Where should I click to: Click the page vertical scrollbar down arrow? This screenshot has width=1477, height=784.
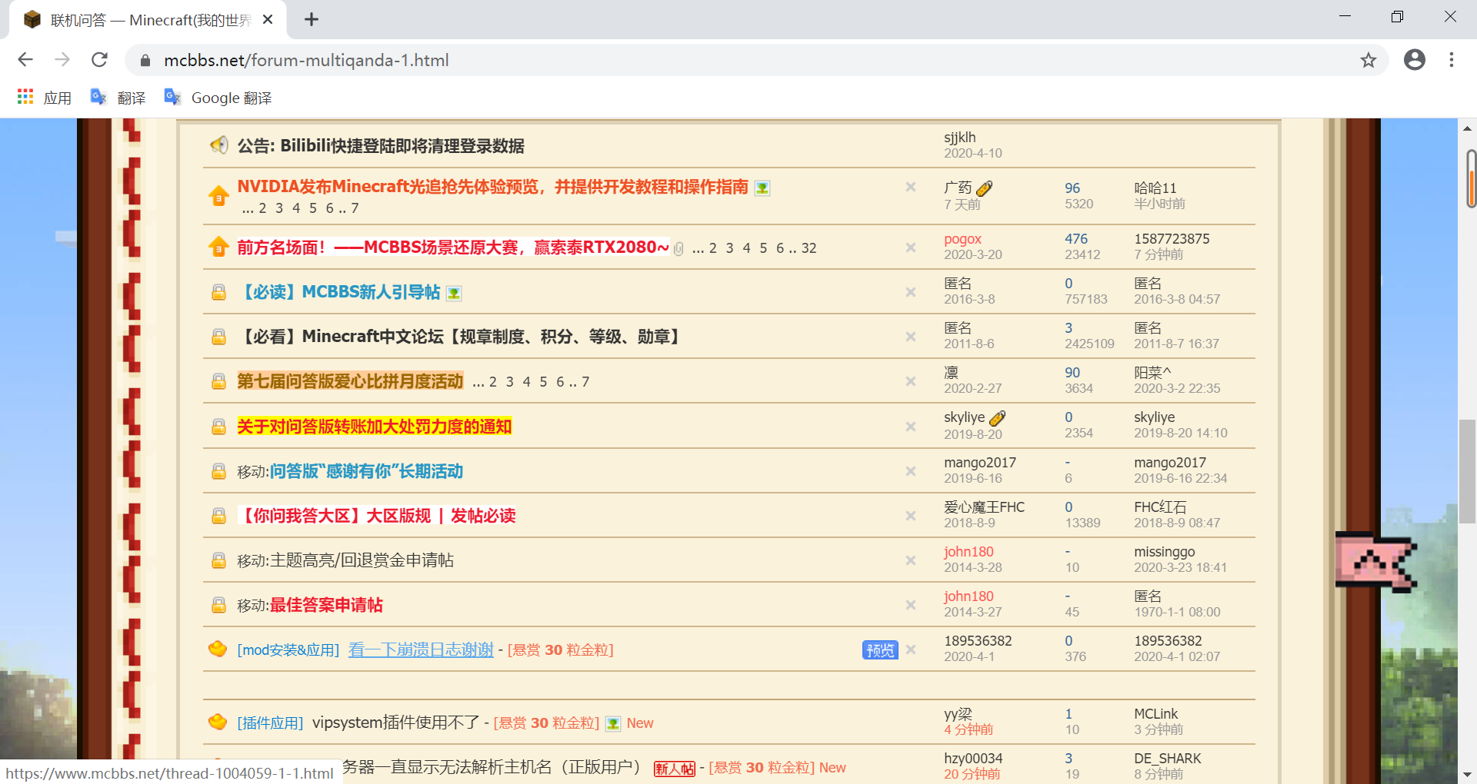1467,774
